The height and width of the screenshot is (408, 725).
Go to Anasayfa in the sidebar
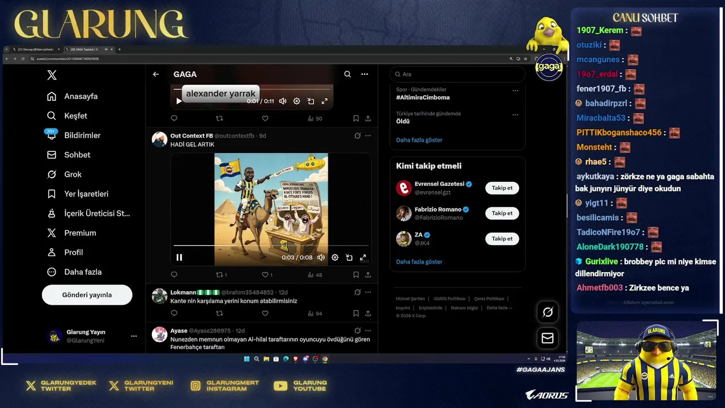pyautogui.click(x=72, y=96)
